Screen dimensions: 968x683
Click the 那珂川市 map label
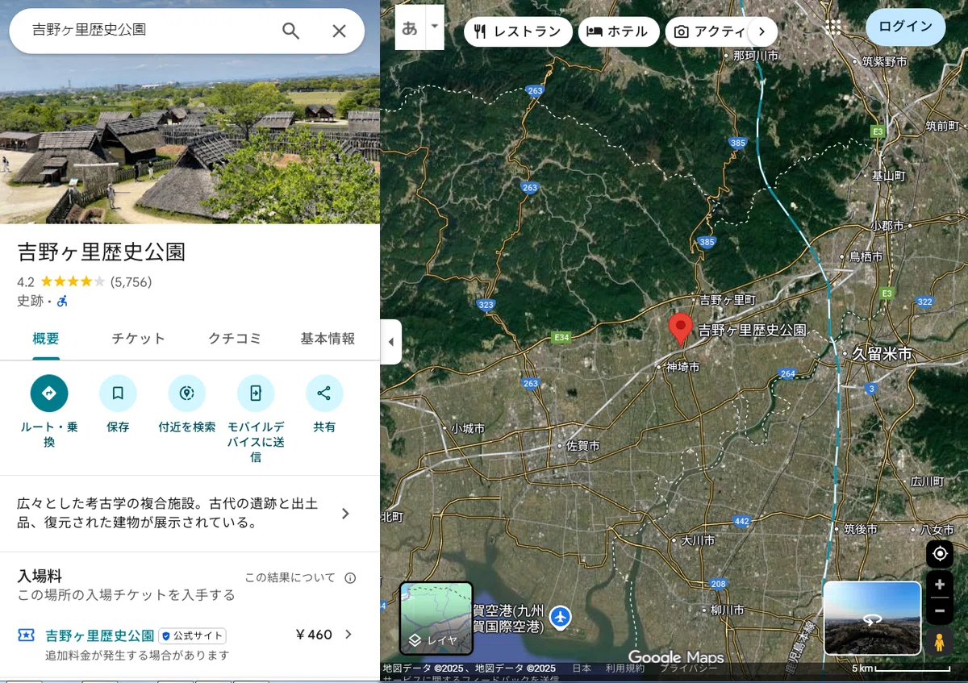tap(756, 56)
